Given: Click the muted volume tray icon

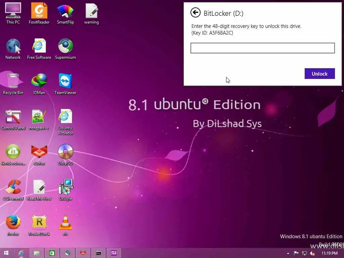Looking at the screenshot, I should click(x=312, y=253).
